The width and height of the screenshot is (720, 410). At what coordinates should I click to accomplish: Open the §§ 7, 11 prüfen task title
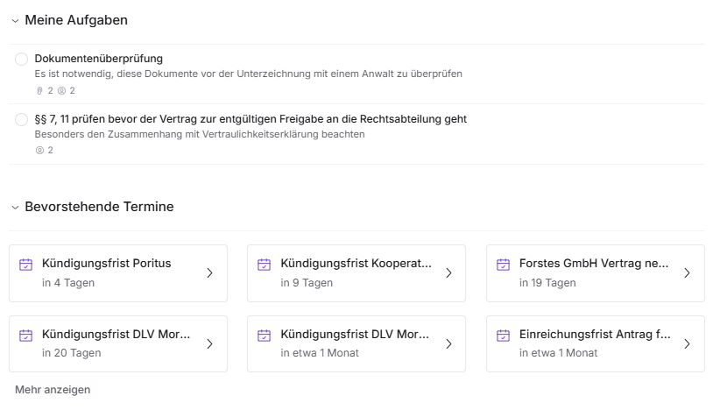tap(251, 119)
